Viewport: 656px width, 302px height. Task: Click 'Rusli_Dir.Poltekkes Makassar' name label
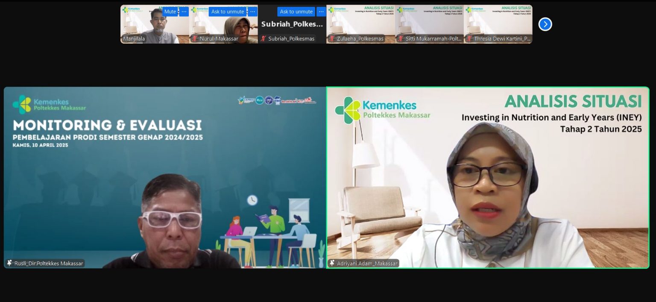49,263
